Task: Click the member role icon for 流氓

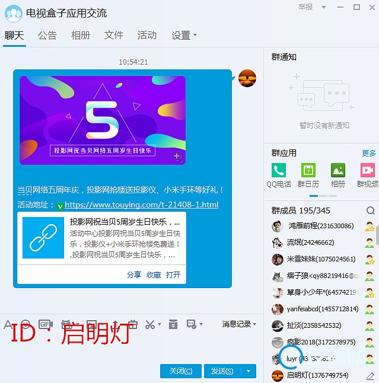Action: click(370, 243)
